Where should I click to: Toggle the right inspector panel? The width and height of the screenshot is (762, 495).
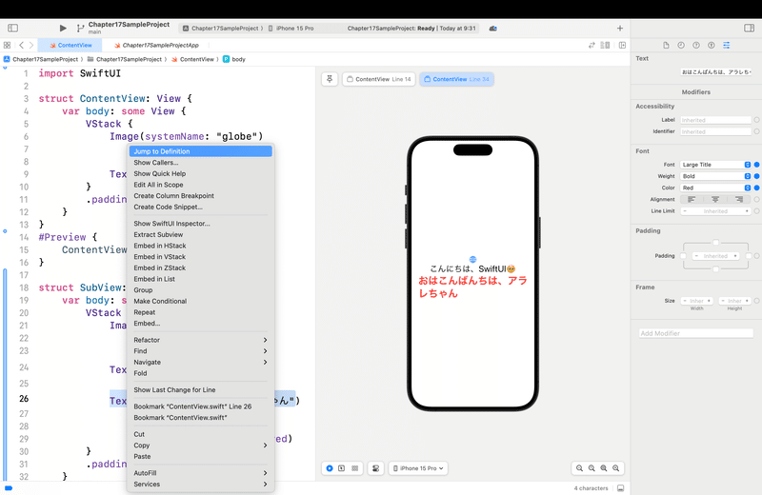[749, 29]
